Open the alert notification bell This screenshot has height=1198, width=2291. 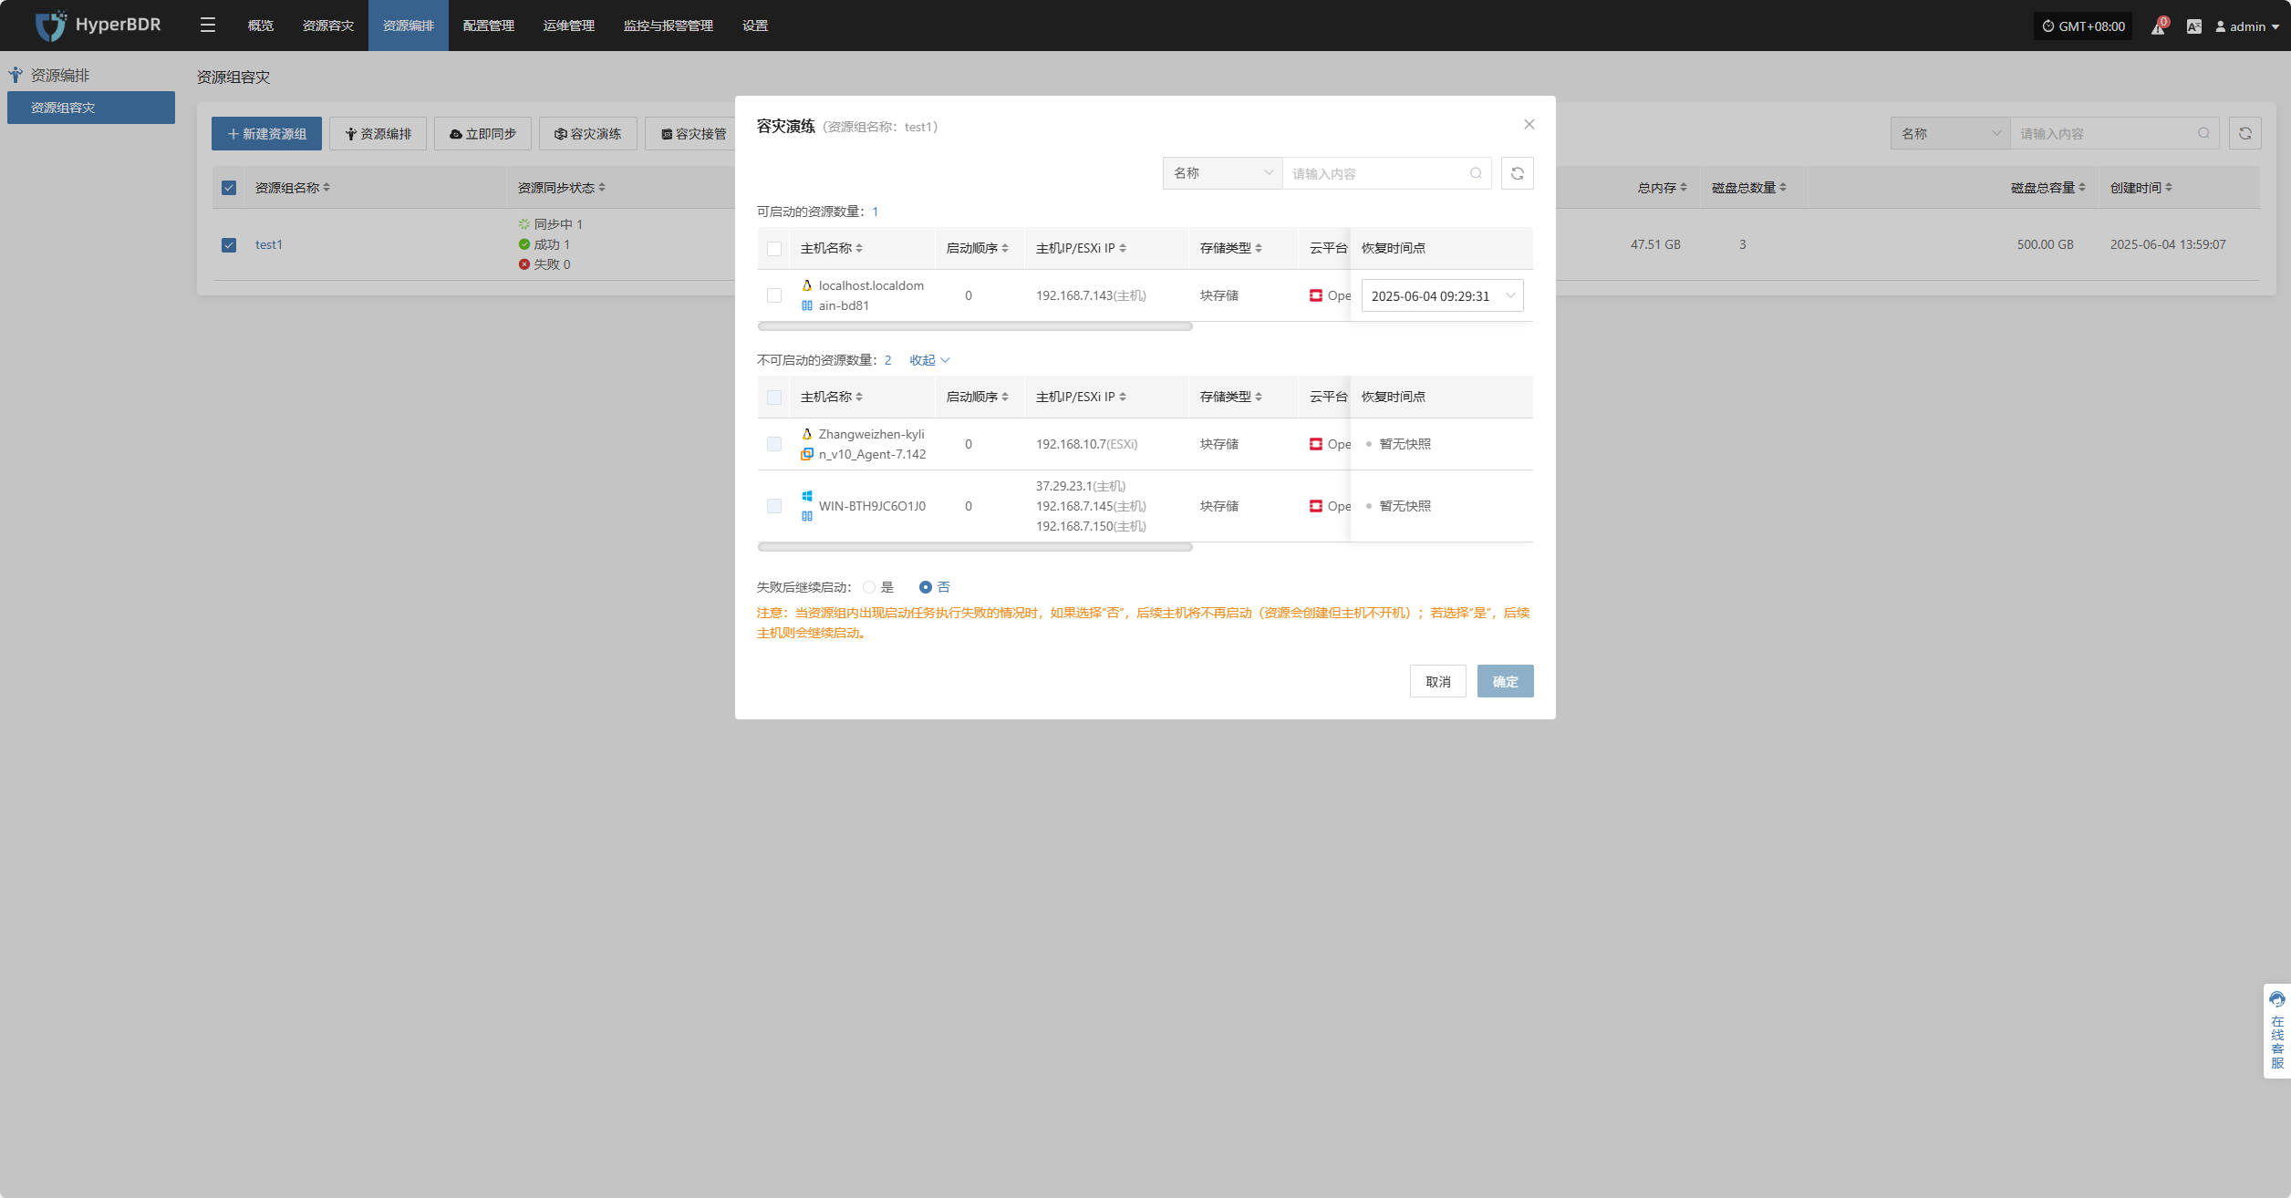(x=2158, y=27)
